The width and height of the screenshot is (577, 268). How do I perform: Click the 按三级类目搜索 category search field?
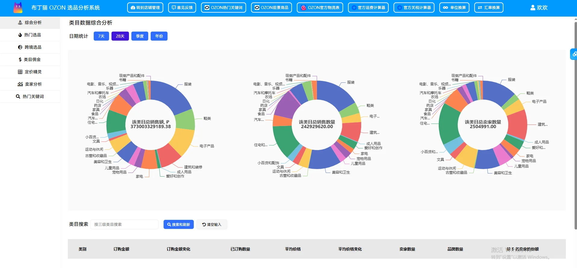tap(124, 224)
